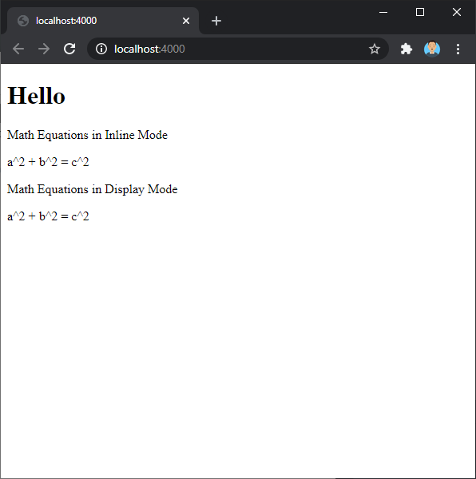This screenshot has height=479, width=476.
Task: Click the Hello heading
Action: coord(36,96)
